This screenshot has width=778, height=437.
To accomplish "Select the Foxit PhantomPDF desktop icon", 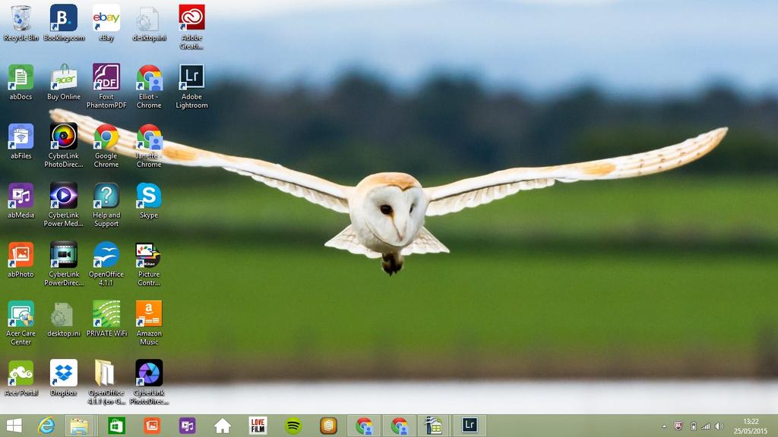I will click(106, 77).
